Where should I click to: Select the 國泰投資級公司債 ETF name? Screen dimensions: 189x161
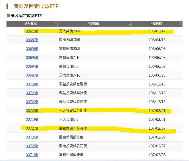pos(73,146)
